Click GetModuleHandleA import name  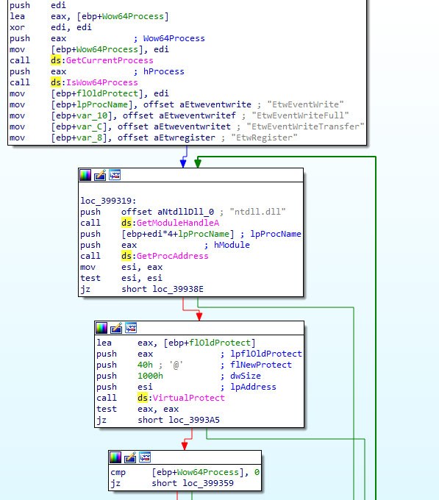[178, 223]
